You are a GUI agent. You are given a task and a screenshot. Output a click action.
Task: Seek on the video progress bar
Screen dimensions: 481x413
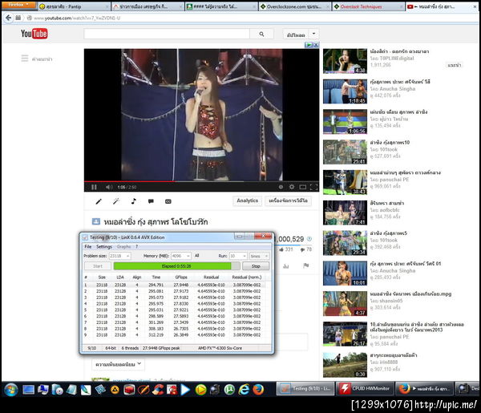201,181
